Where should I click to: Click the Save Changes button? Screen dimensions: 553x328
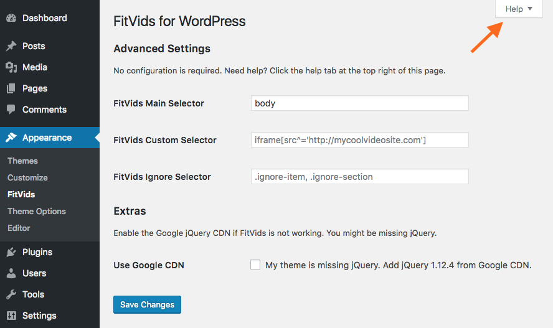[147, 304]
